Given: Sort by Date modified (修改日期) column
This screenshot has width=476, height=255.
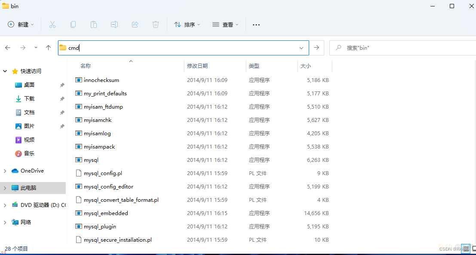Looking at the screenshot, I should (197, 66).
